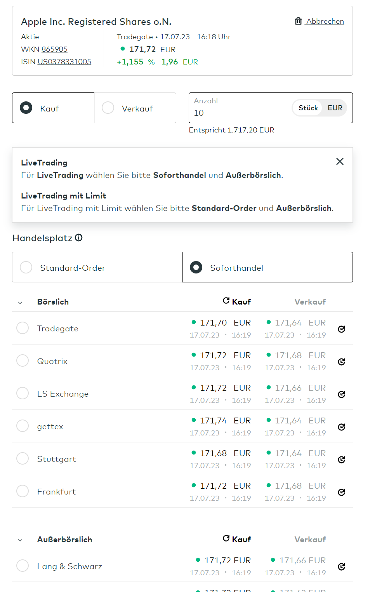
Task: Open the ISIN US0378331005 link
Action: (64, 62)
